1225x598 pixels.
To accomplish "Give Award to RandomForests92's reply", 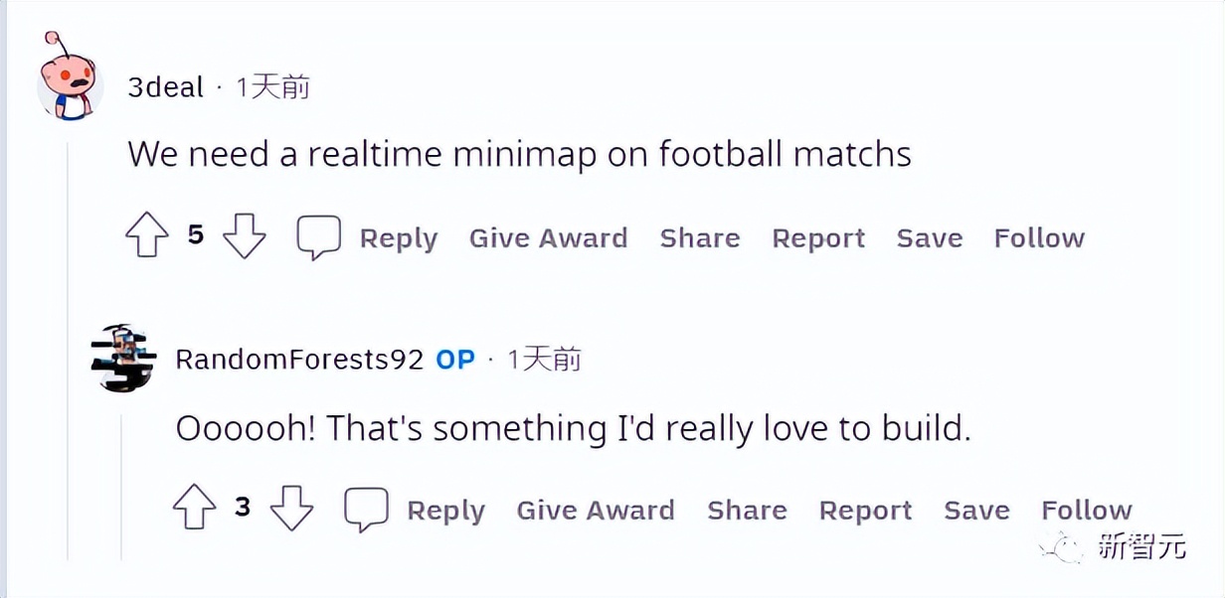I will 595,511.
